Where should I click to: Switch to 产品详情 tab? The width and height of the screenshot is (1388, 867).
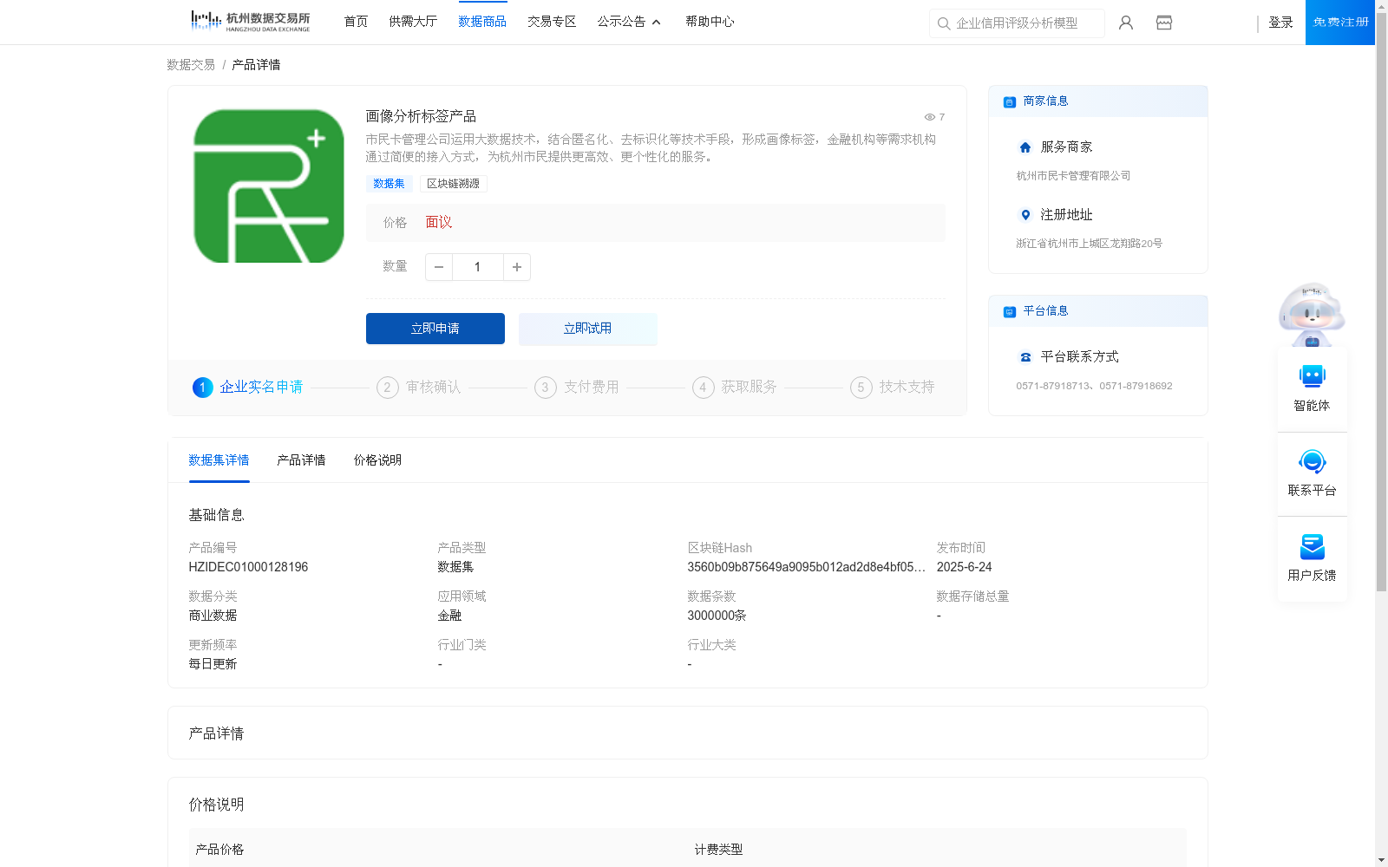pyautogui.click(x=301, y=460)
